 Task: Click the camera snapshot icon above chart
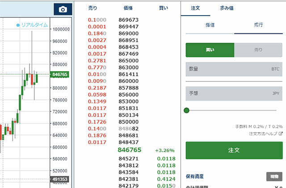(x=63, y=9)
